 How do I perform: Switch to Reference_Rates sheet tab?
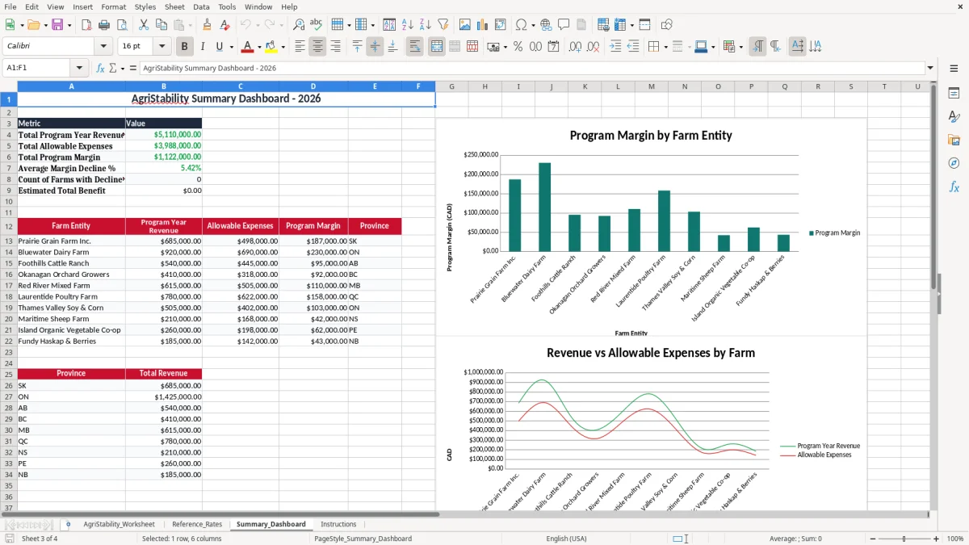[197, 524]
